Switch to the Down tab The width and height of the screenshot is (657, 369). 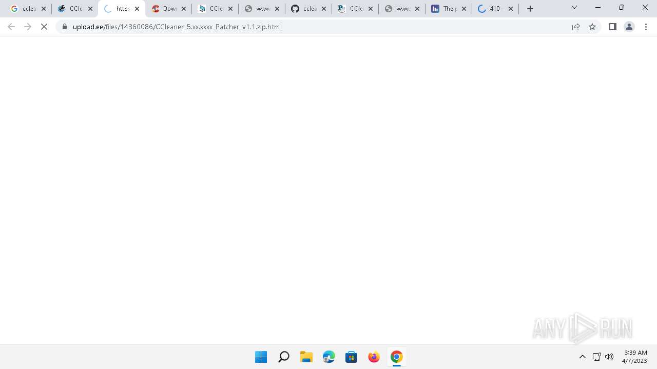tap(168, 9)
